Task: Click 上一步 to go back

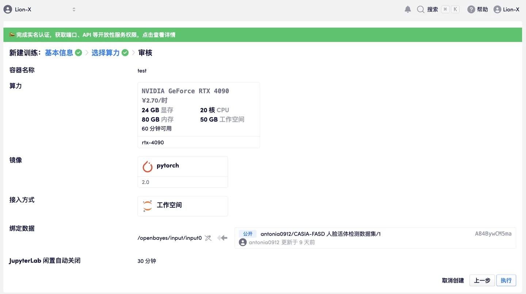Action: pos(482,280)
